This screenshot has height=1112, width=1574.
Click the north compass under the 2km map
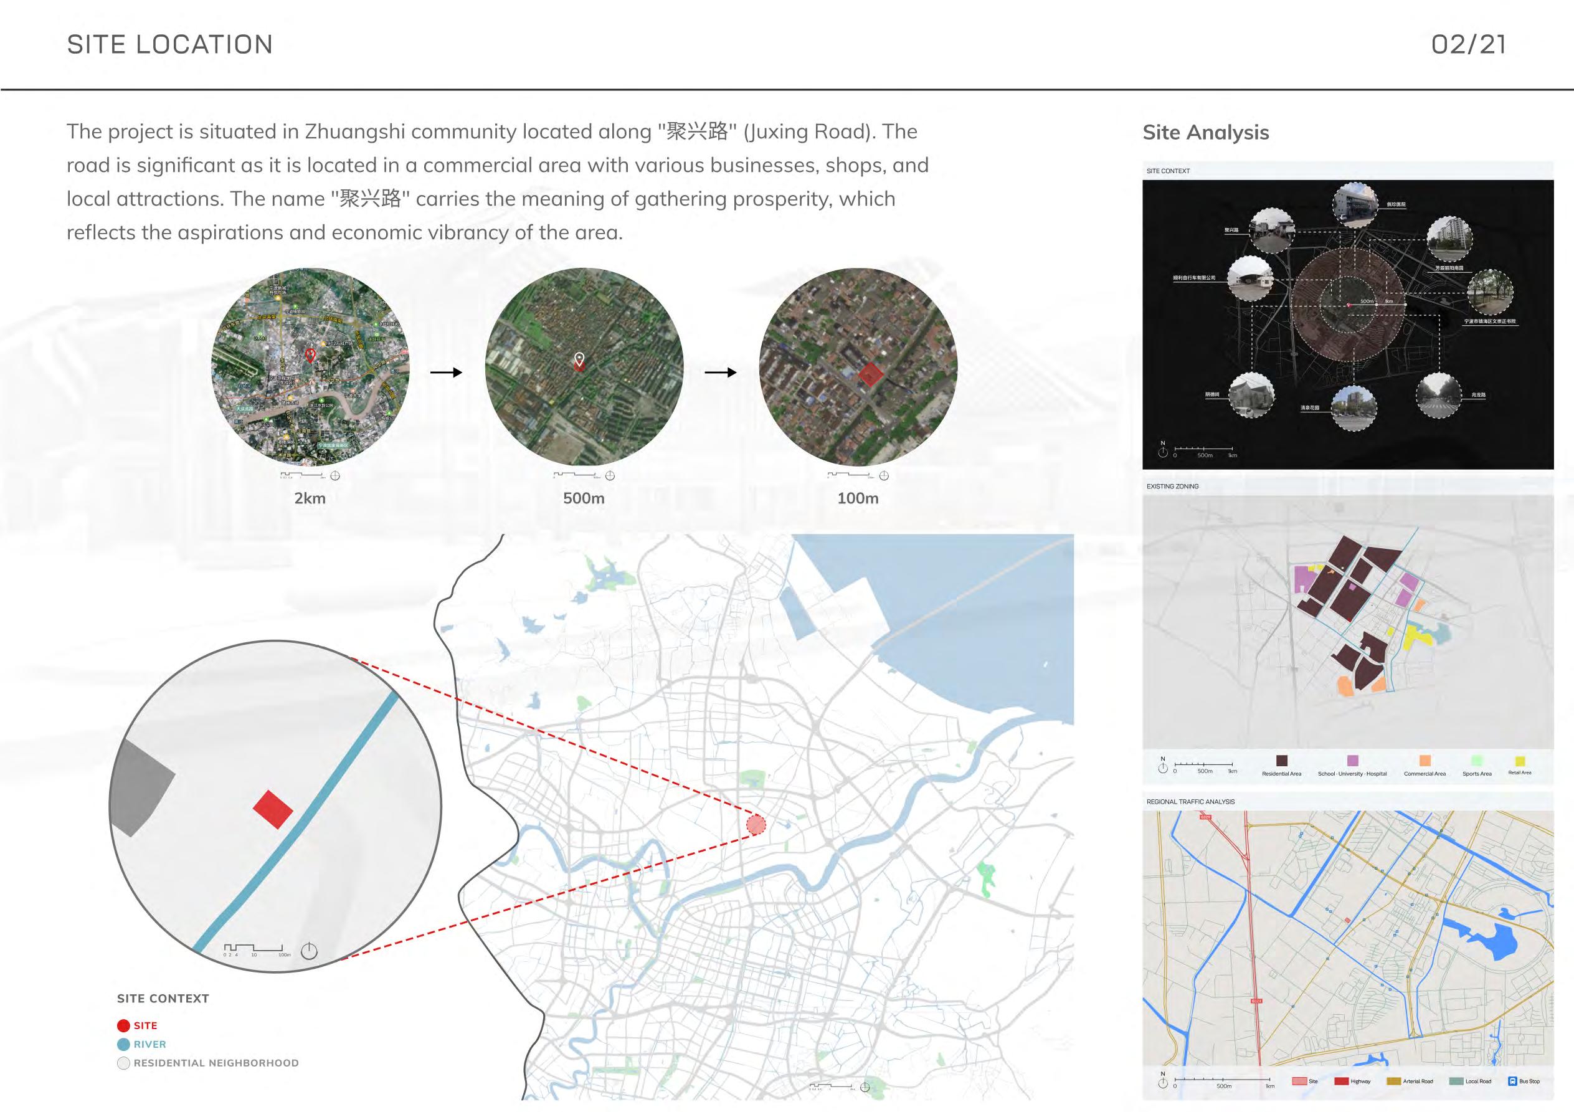coord(335,476)
